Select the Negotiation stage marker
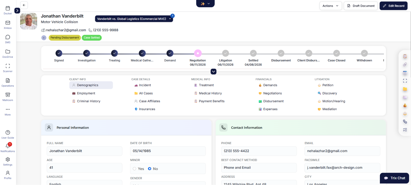The width and height of the screenshot is (411, 185). pos(198,53)
